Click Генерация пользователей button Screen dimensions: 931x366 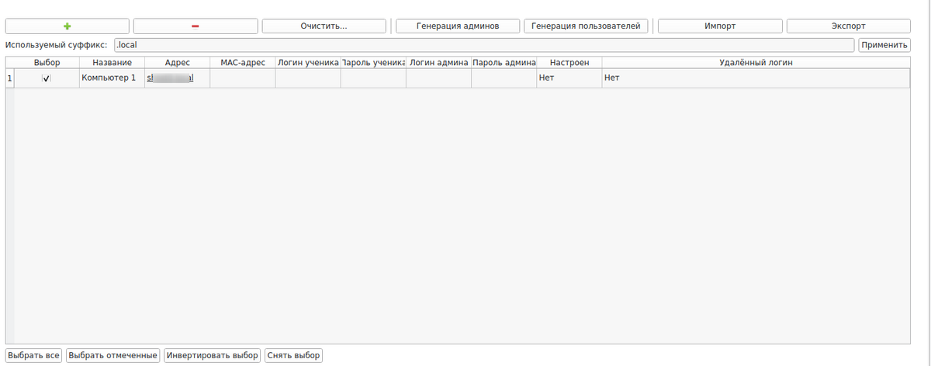point(586,26)
